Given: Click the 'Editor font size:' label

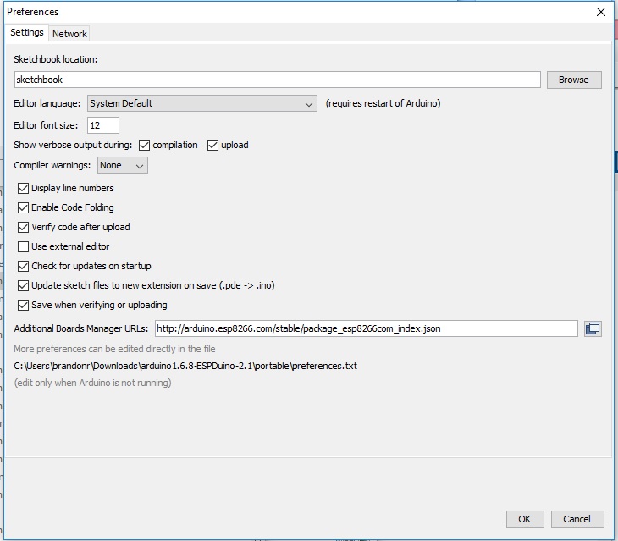Looking at the screenshot, I should (x=46, y=125).
